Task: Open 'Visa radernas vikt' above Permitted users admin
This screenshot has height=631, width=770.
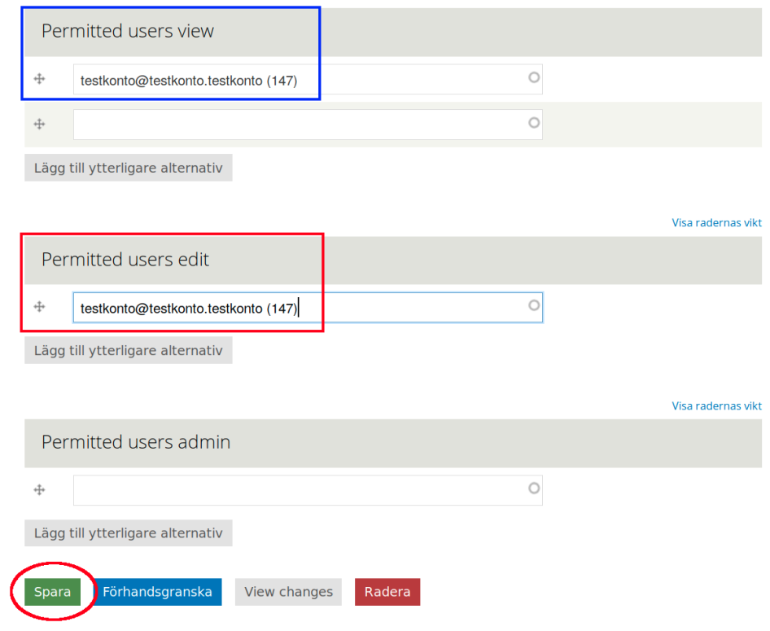Action: 716,406
